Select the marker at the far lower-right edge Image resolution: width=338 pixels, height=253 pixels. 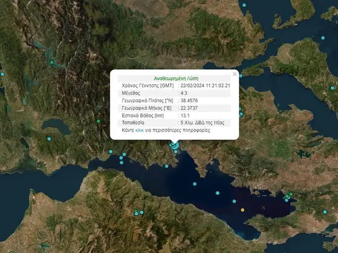(x=325, y=211)
